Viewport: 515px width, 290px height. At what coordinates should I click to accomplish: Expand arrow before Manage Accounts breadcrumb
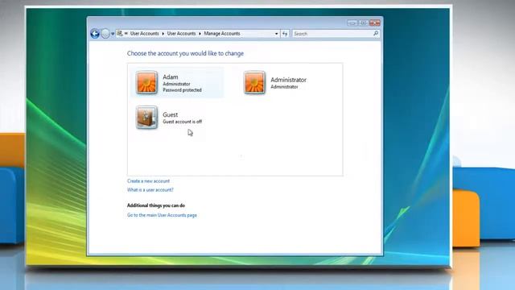click(x=200, y=34)
